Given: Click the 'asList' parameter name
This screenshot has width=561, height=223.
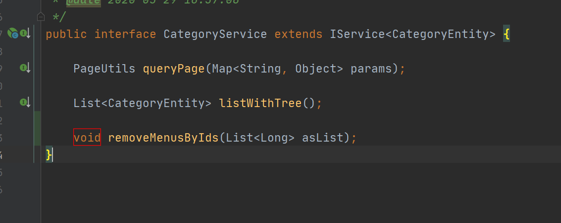Looking at the screenshot, I should (x=323, y=138).
